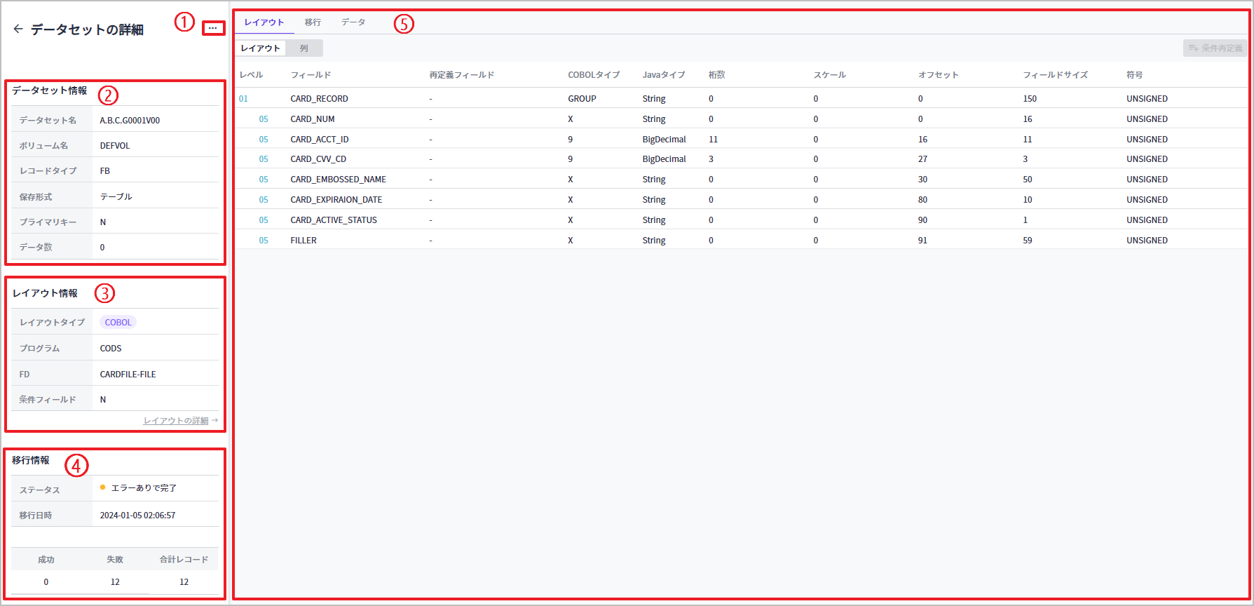Click the 成功 column header
This screenshot has width=1254, height=606.
(x=46, y=560)
